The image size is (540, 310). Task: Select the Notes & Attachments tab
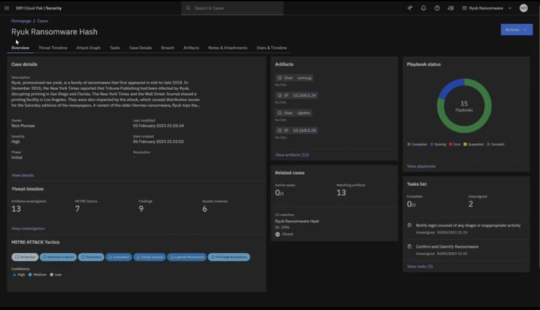point(227,48)
